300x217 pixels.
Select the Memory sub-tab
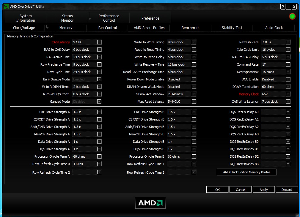point(66,28)
